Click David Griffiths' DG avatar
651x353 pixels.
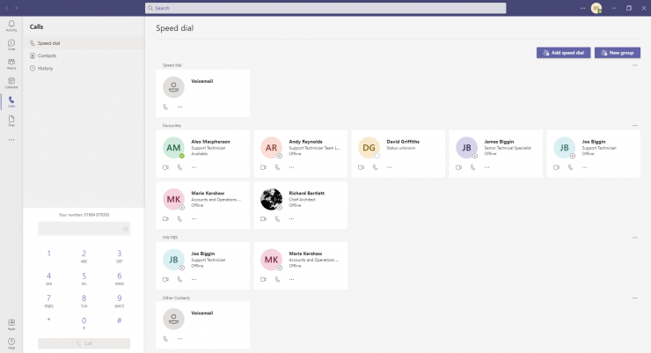click(369, 147)
